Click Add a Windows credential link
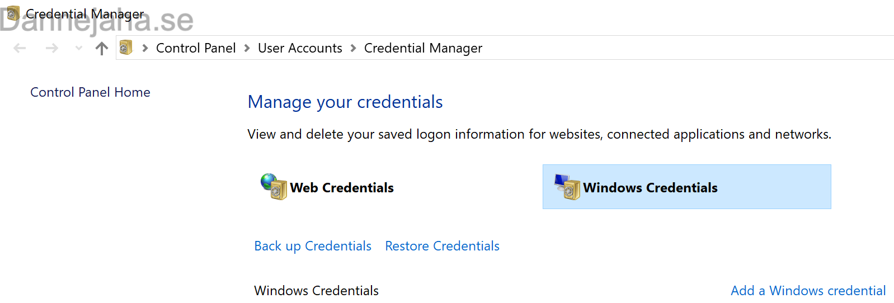The image size is (894, 303). tap(808, 291)
